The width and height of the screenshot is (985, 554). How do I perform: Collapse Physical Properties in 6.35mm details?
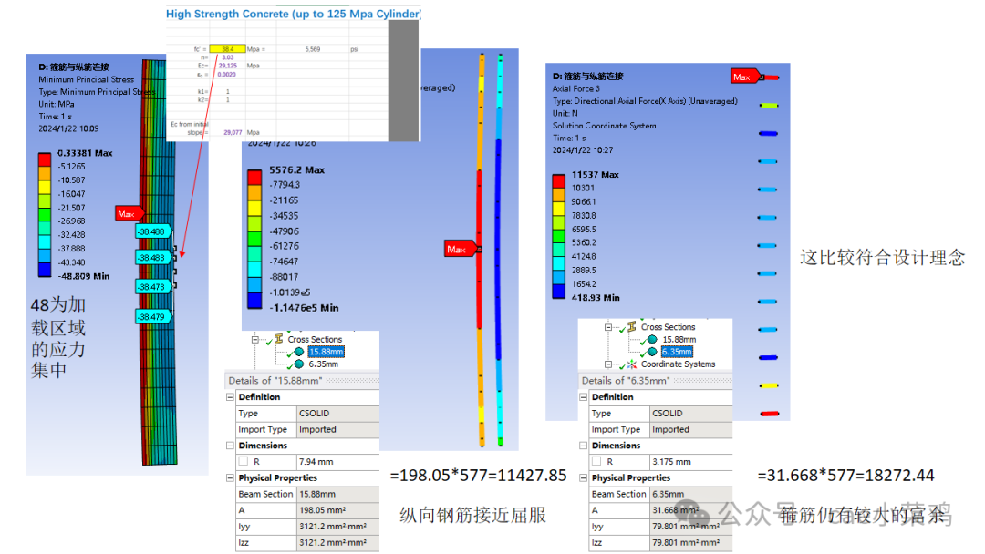(x=585, y=477)
